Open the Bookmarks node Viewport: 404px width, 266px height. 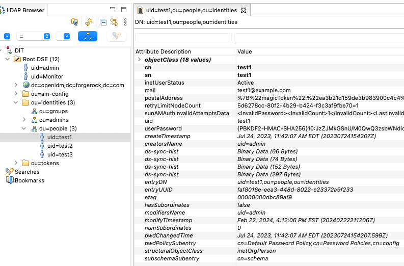click(x=30, y=180)
